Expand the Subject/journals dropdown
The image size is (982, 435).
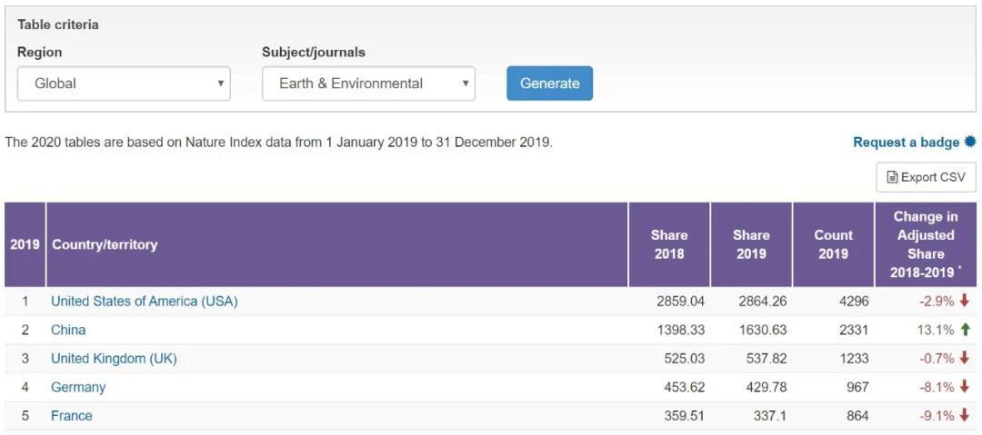pyautogui.click(x=368, y=84)
